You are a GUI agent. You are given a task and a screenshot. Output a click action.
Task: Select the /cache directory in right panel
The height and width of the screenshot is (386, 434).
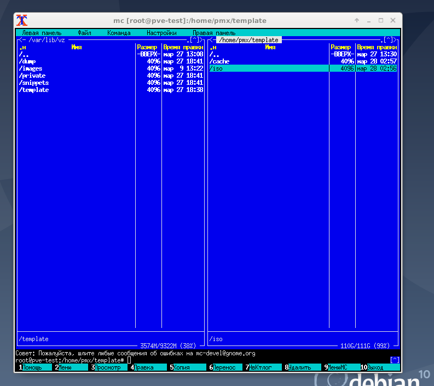(303, 61)
